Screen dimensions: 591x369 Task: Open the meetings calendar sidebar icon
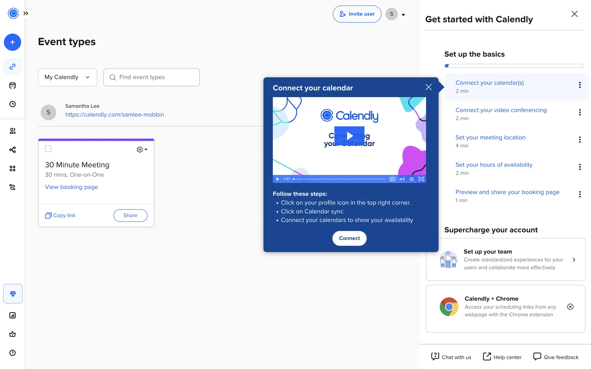[x=12, y=85]
